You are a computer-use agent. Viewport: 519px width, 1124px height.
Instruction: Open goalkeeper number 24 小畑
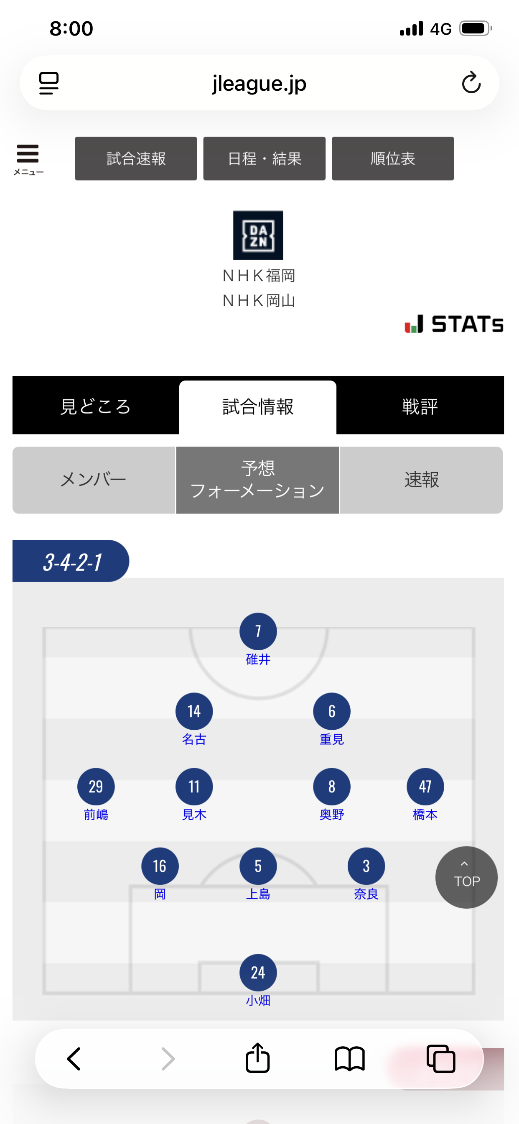click(258, 973)
